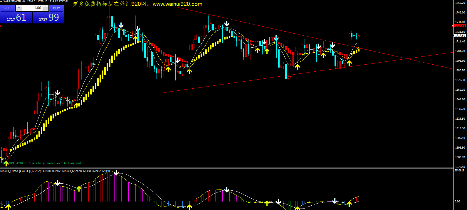Click the SELL price tile showing 1717 61
This screenshot has width=467, height=210.
16,18
